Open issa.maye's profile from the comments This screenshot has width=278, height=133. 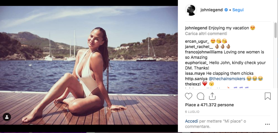coord(195,73)
